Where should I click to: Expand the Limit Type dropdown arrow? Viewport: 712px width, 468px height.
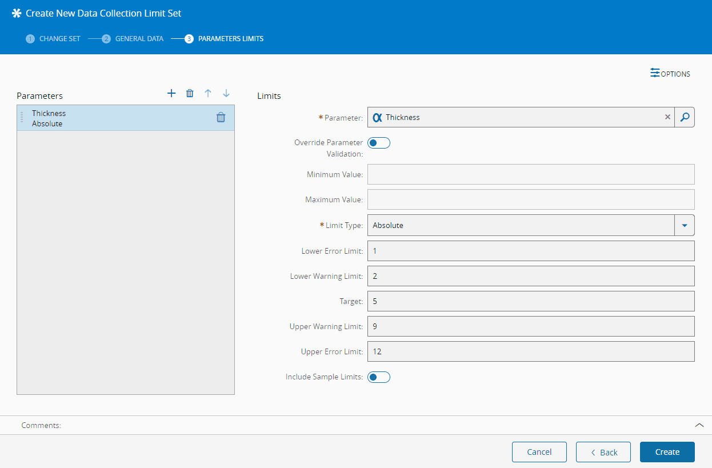coord(685,225)
